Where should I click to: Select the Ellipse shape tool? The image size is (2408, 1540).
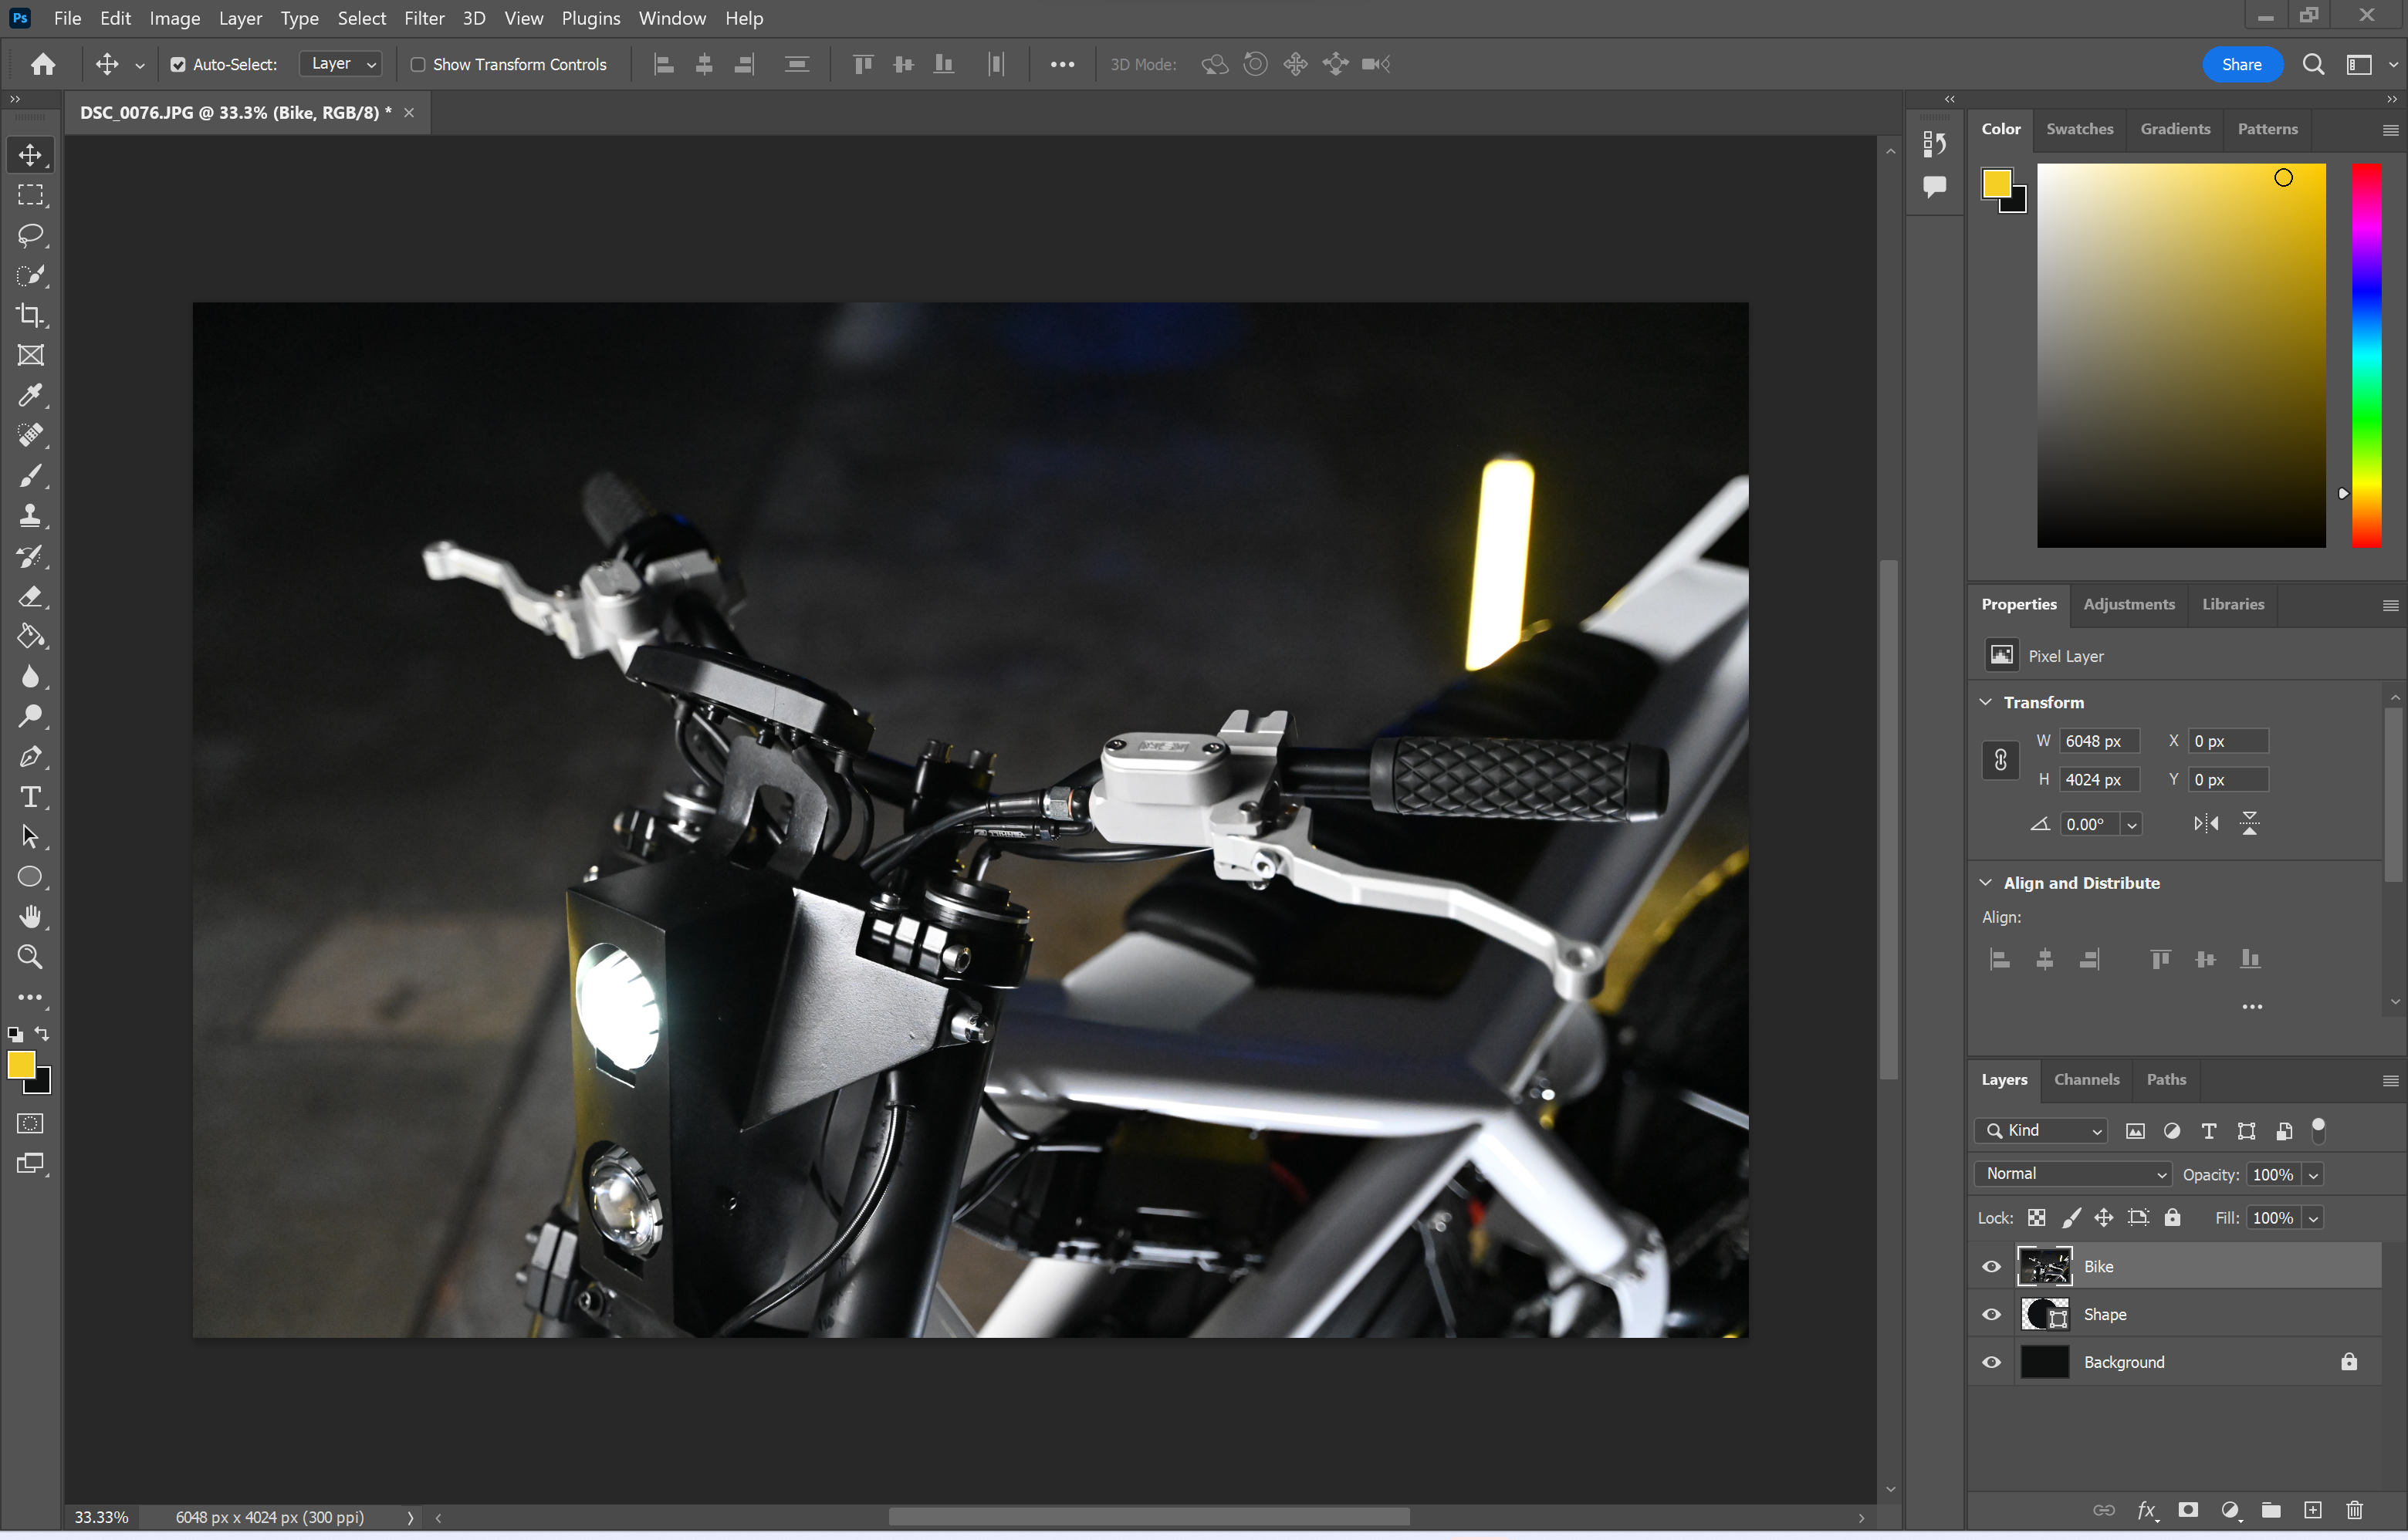(x=30, y=877)
